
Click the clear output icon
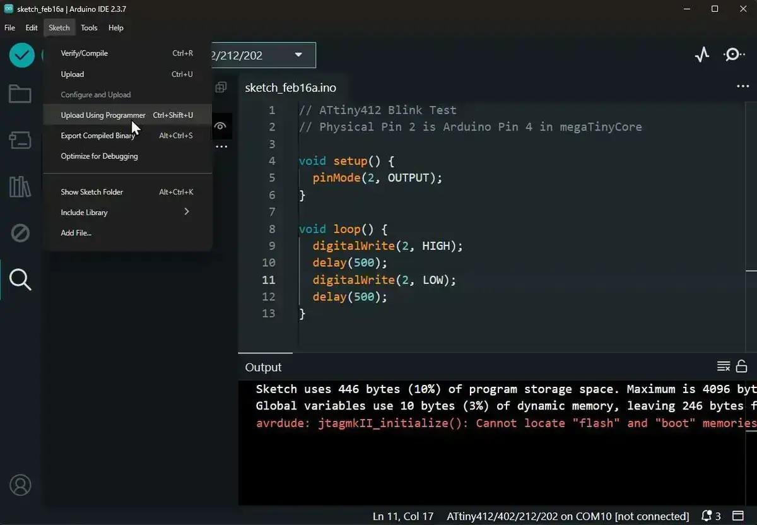[724, 367]
